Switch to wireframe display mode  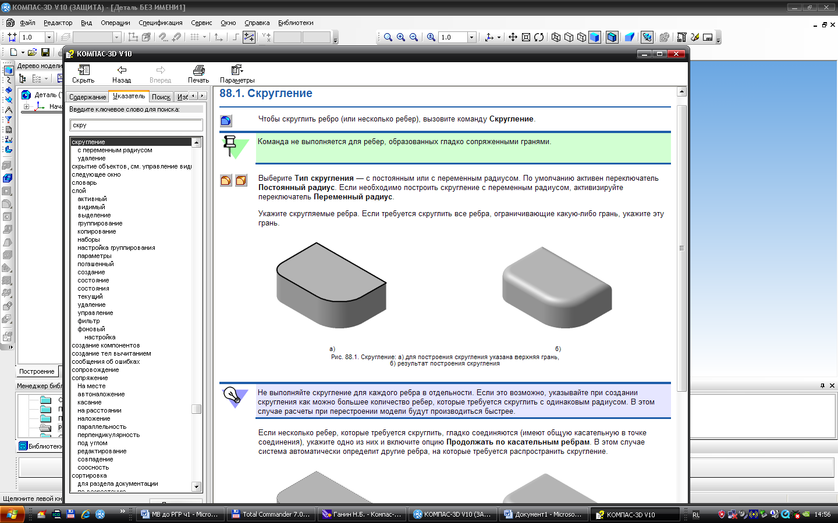point(556,37)
